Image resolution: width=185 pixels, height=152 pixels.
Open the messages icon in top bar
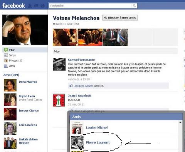point(36,6)
